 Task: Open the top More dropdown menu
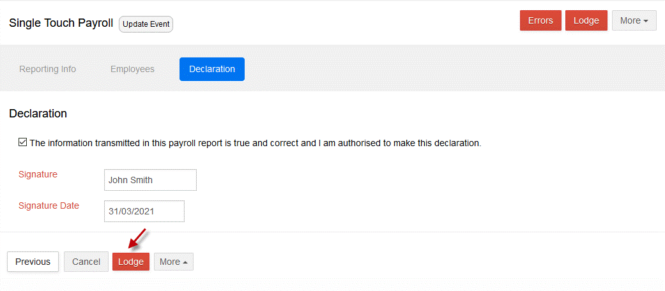(634, 20)
